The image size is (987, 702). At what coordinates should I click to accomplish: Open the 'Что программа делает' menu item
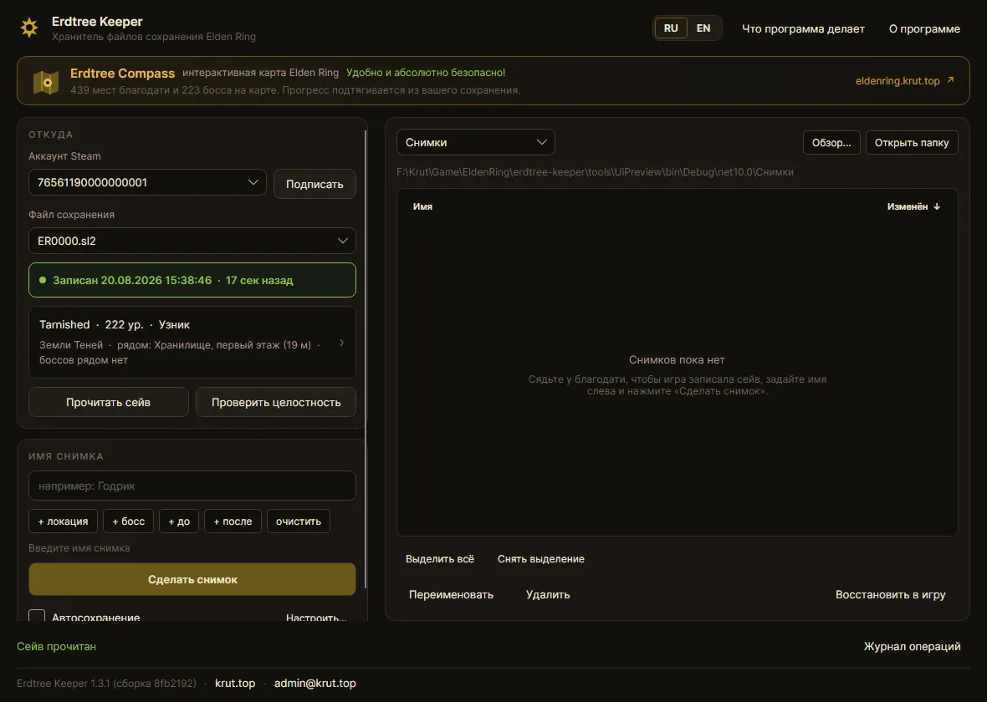tap(803, 28)
